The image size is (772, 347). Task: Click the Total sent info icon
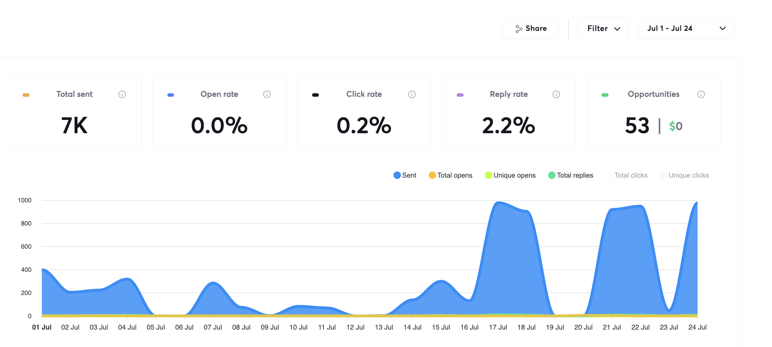[x=122, y=94]
